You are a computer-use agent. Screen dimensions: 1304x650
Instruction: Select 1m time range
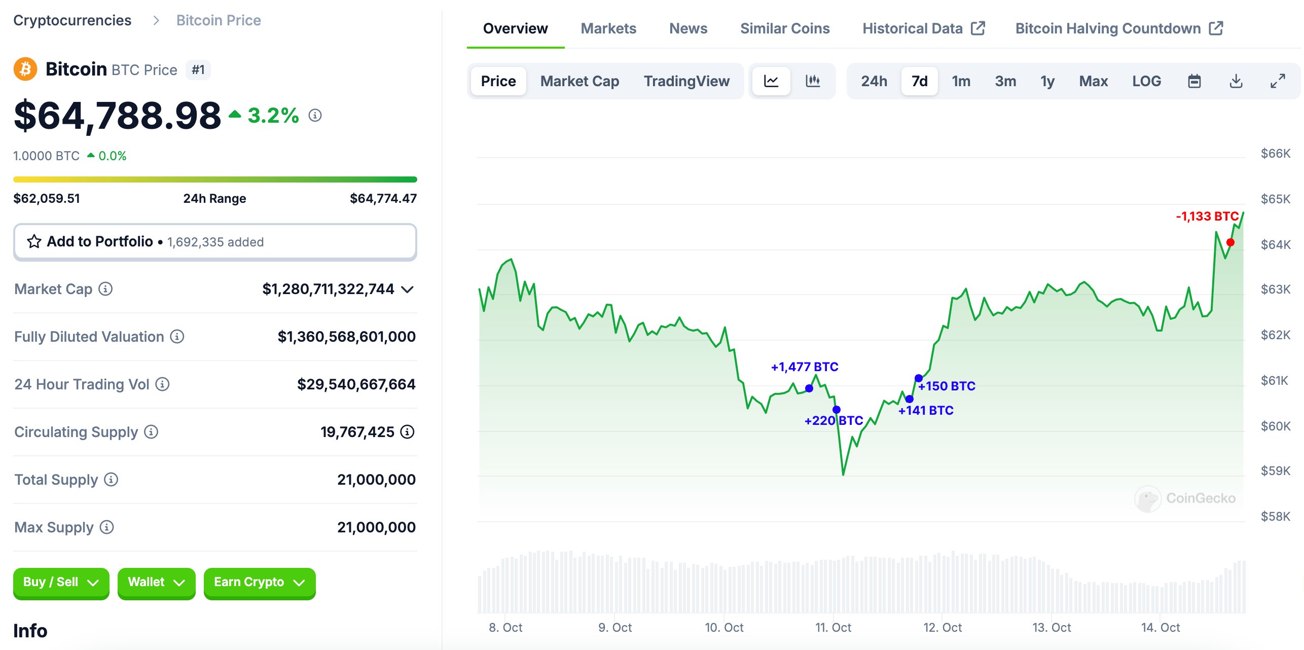pyautogui.click(x=961, y=81)
